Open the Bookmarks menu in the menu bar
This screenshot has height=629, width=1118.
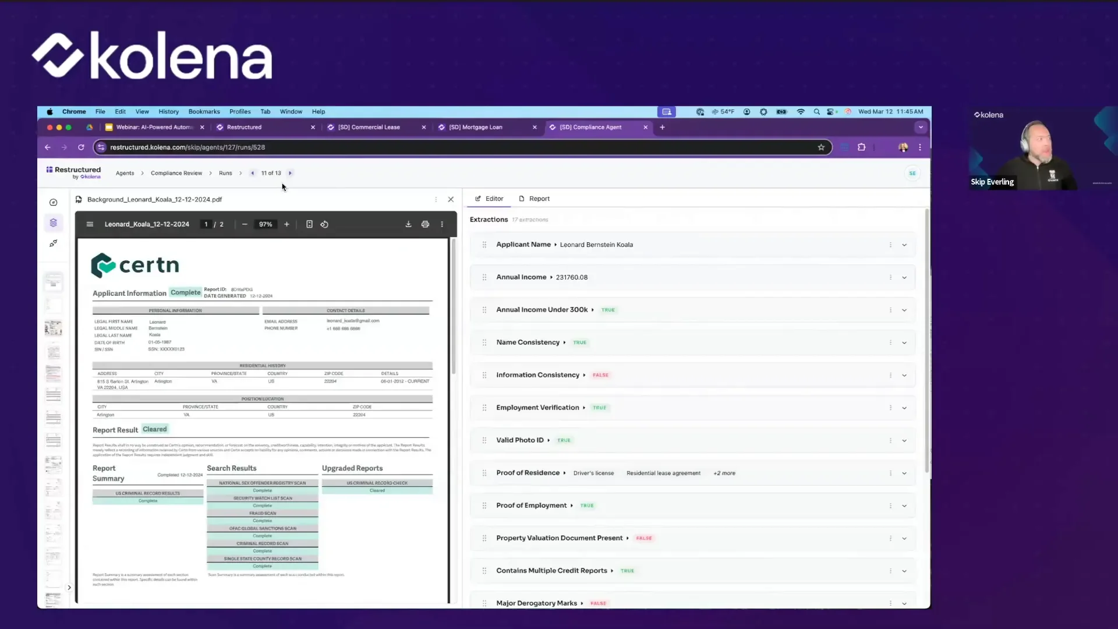[x=204, y=111]
